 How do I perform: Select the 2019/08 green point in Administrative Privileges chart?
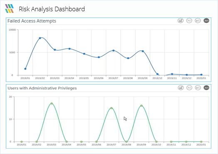[x=126, y=142]
